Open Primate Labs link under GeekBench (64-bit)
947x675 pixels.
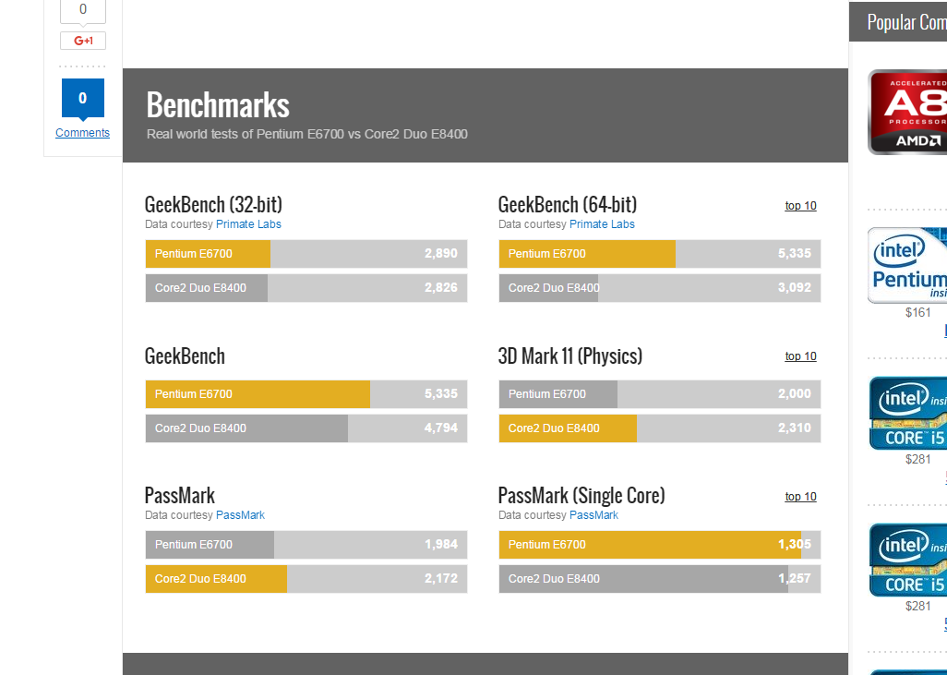coord(602,224)
